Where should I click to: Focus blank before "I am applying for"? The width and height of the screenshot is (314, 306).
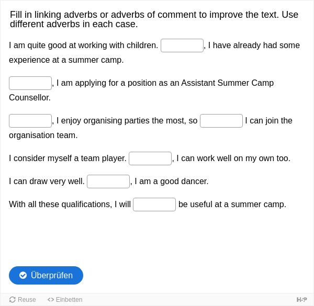(30, 83)
